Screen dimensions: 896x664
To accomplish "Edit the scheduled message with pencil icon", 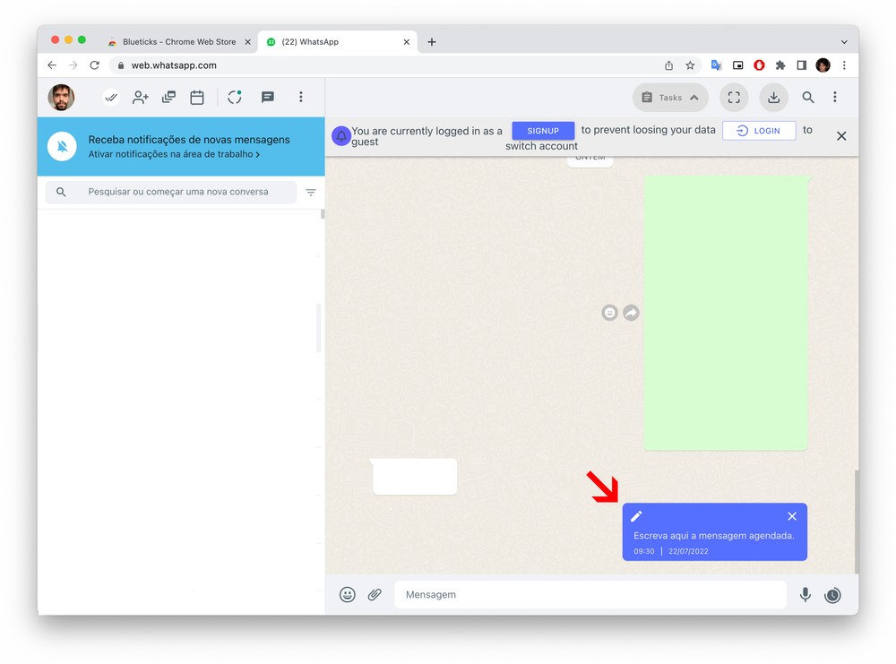I will (637, 516).
